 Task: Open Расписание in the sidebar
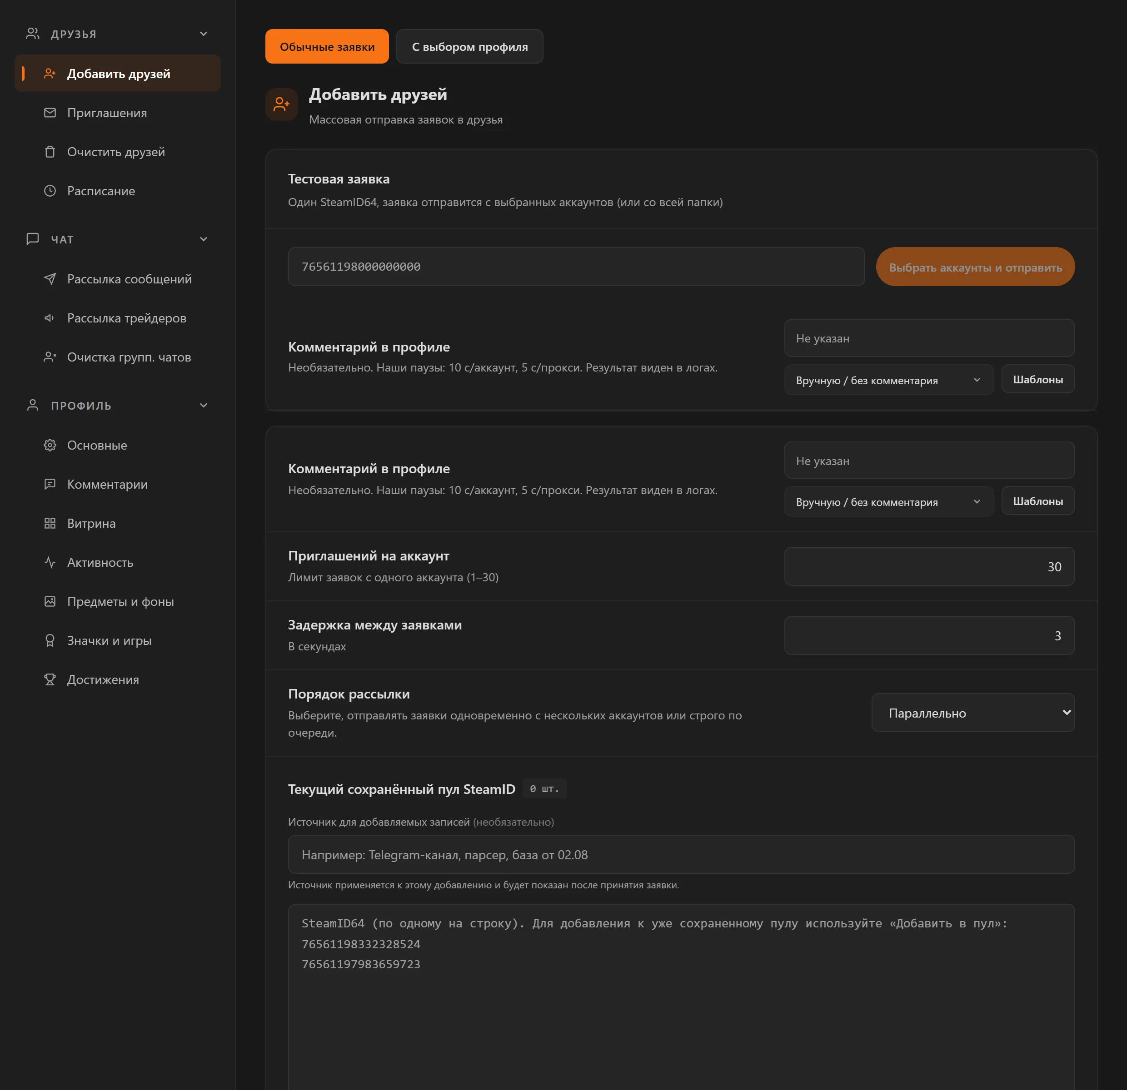tap(117, 191)
